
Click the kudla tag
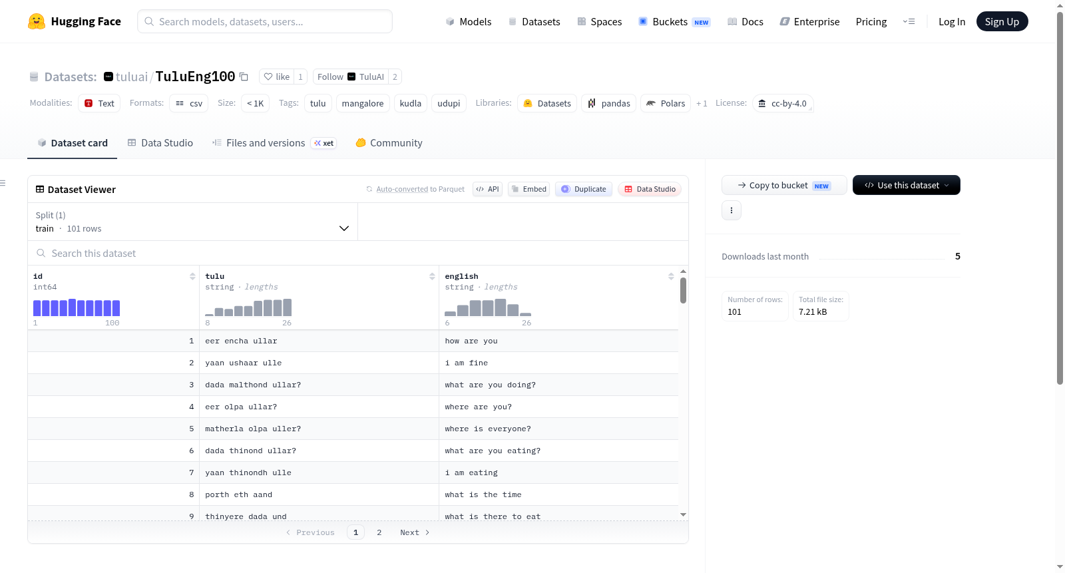point(411,103)
